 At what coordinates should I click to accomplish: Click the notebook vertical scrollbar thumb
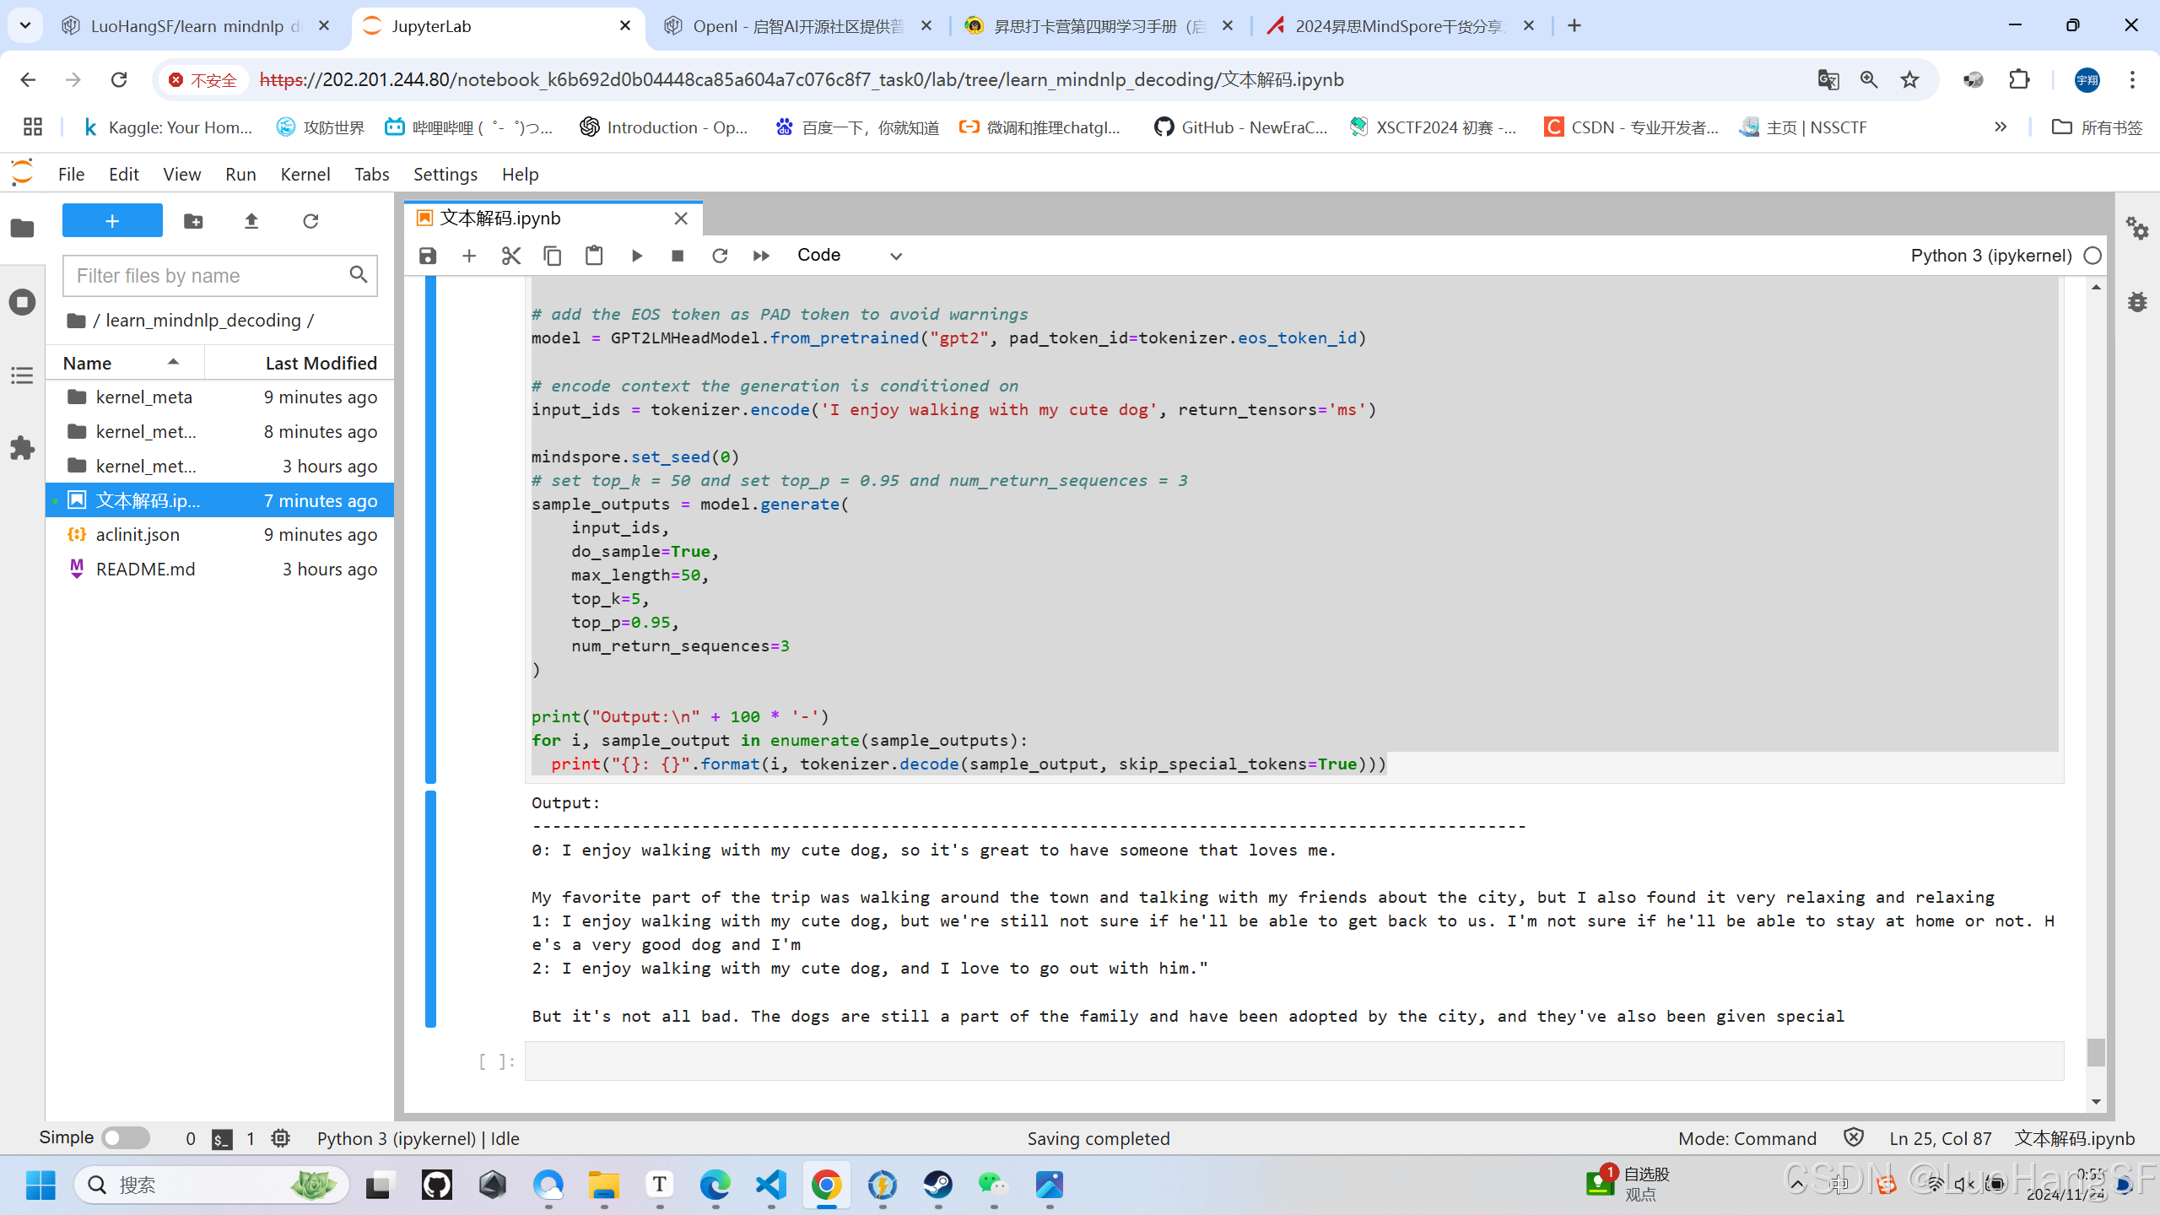(2096, 1053)
